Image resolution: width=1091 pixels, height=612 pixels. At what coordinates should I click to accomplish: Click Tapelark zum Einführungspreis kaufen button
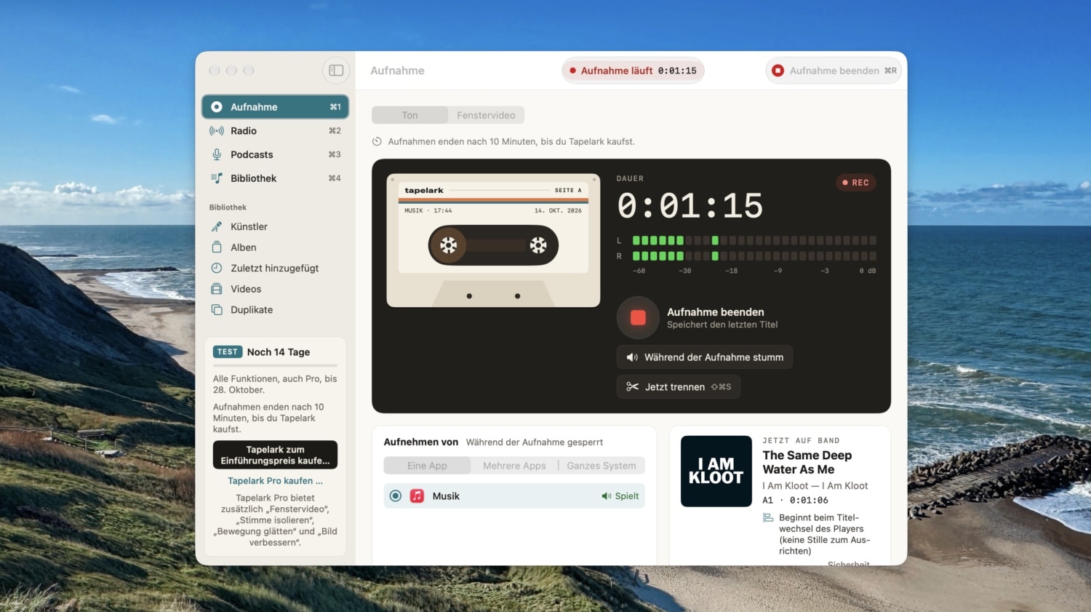[x=275, y=455]
